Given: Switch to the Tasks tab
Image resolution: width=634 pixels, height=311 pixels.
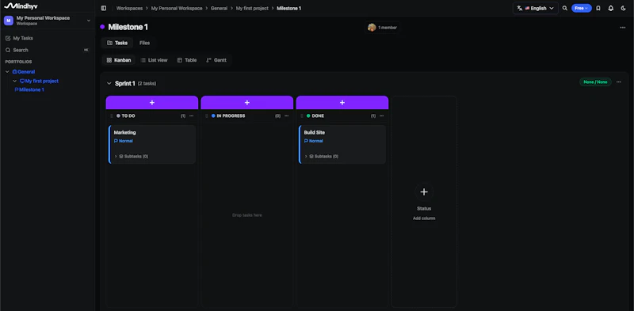Looking at the screenshot, I should pyautogui.click(x=117, y=43).
